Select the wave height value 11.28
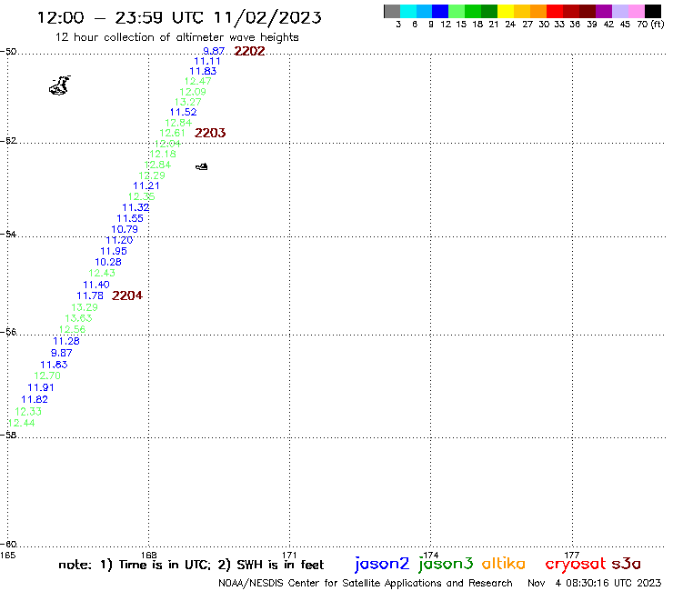This screenshot has width=673, height=591. [x=66, y=341]
